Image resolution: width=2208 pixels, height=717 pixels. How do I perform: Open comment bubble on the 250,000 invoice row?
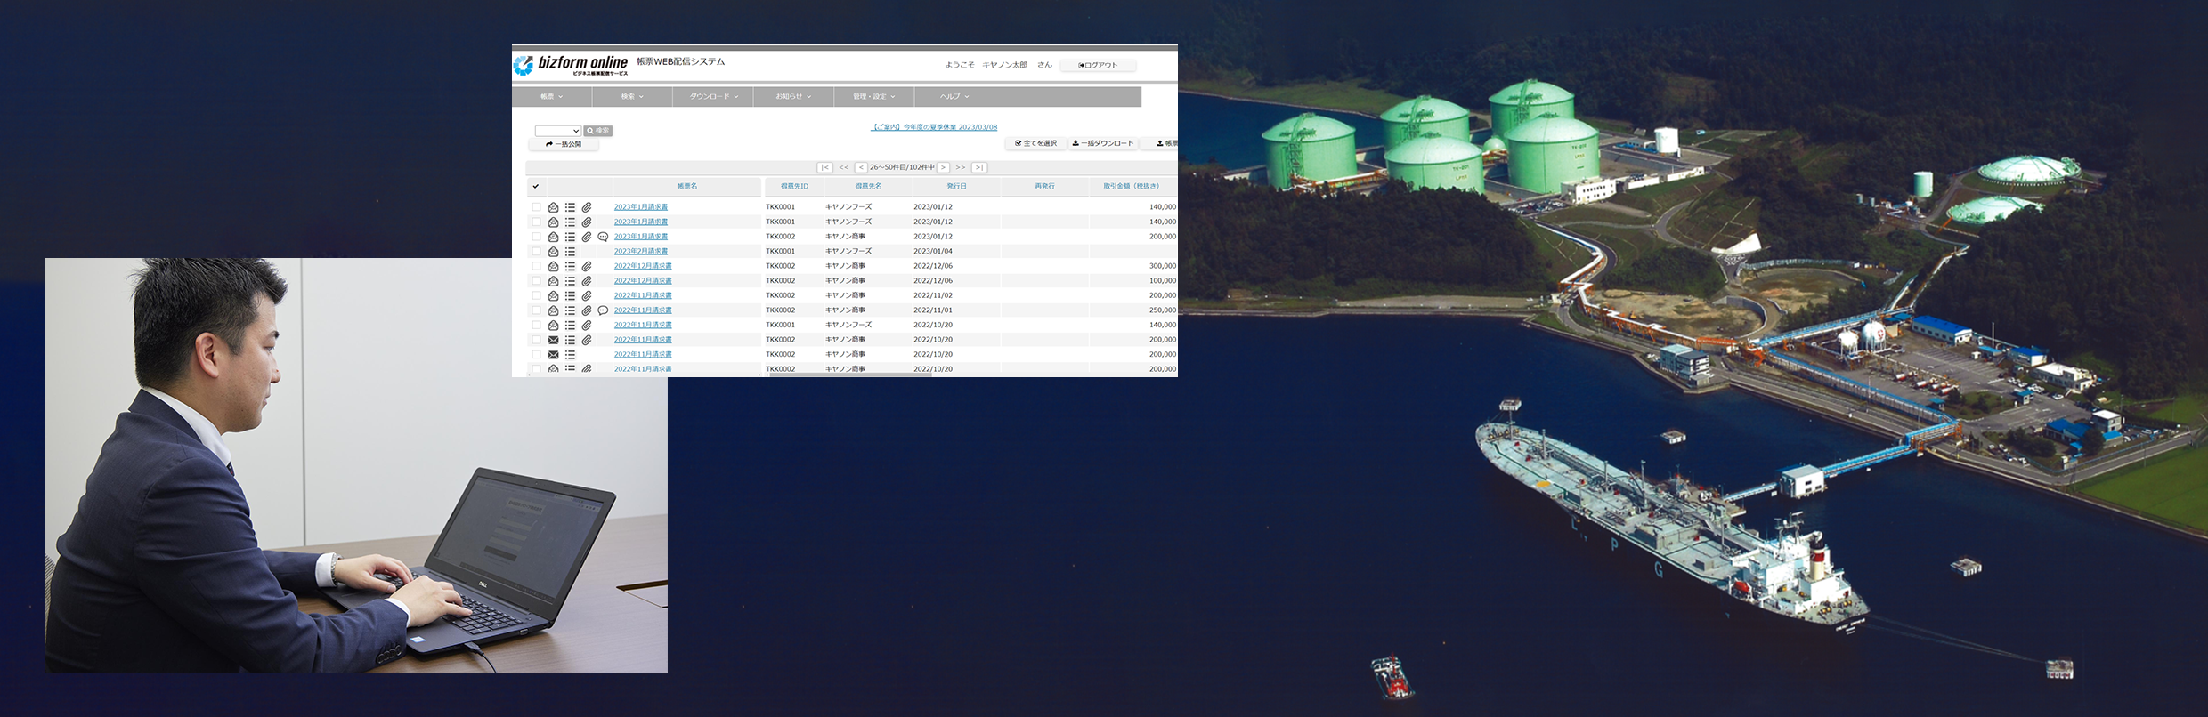pyautogui.click(x=603, y=310)
